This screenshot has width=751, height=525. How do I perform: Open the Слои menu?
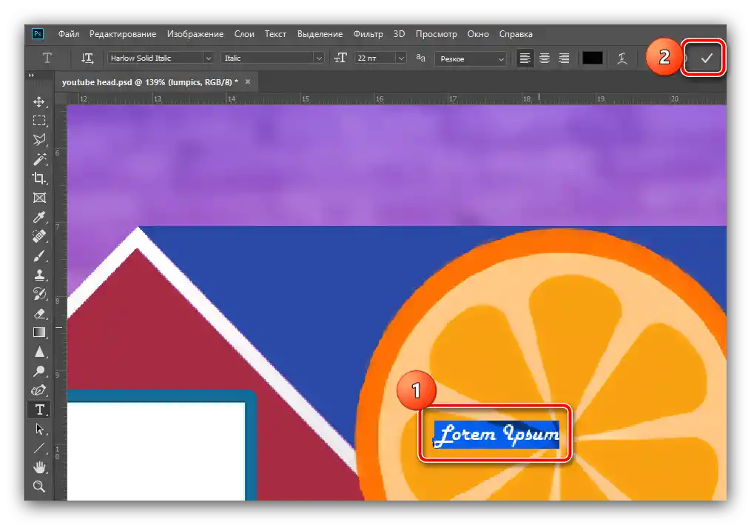coord(244,34)
